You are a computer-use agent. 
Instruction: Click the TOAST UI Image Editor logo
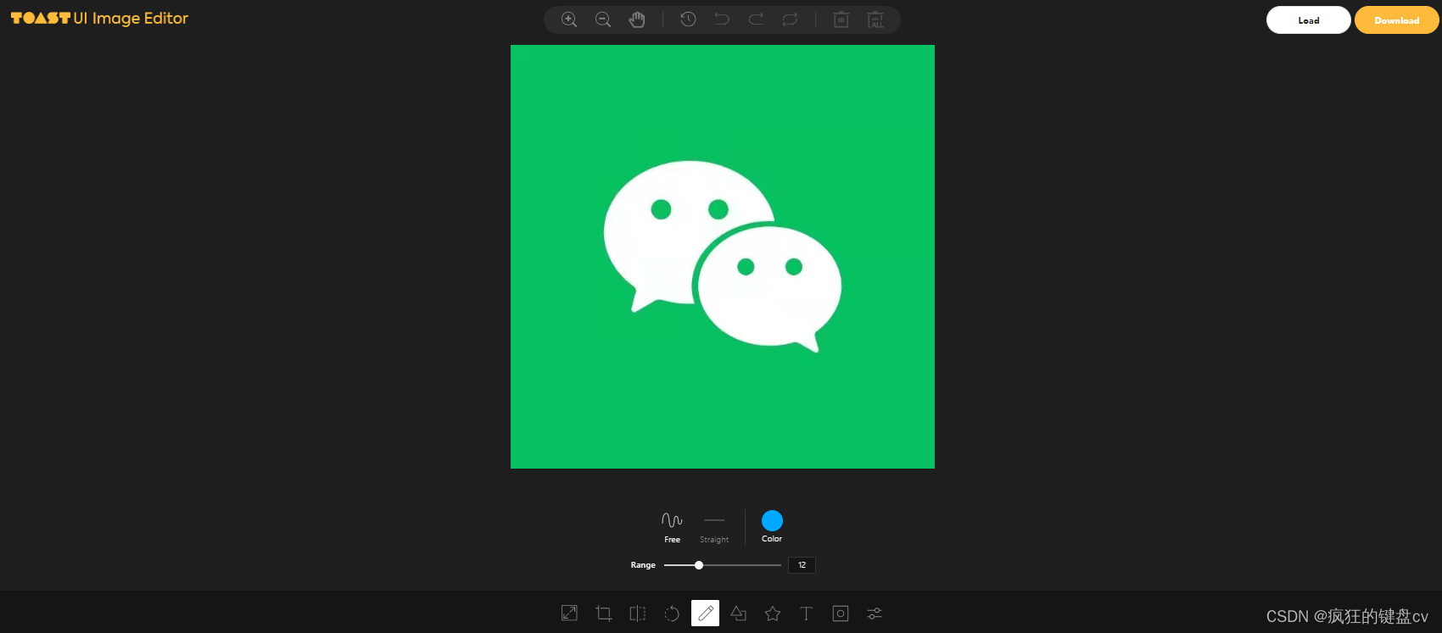point(99,18)
